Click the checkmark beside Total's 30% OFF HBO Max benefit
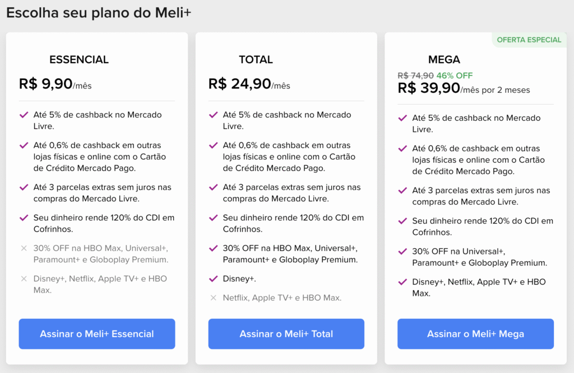This screenshot has height=373, width=574. point(212,248)
